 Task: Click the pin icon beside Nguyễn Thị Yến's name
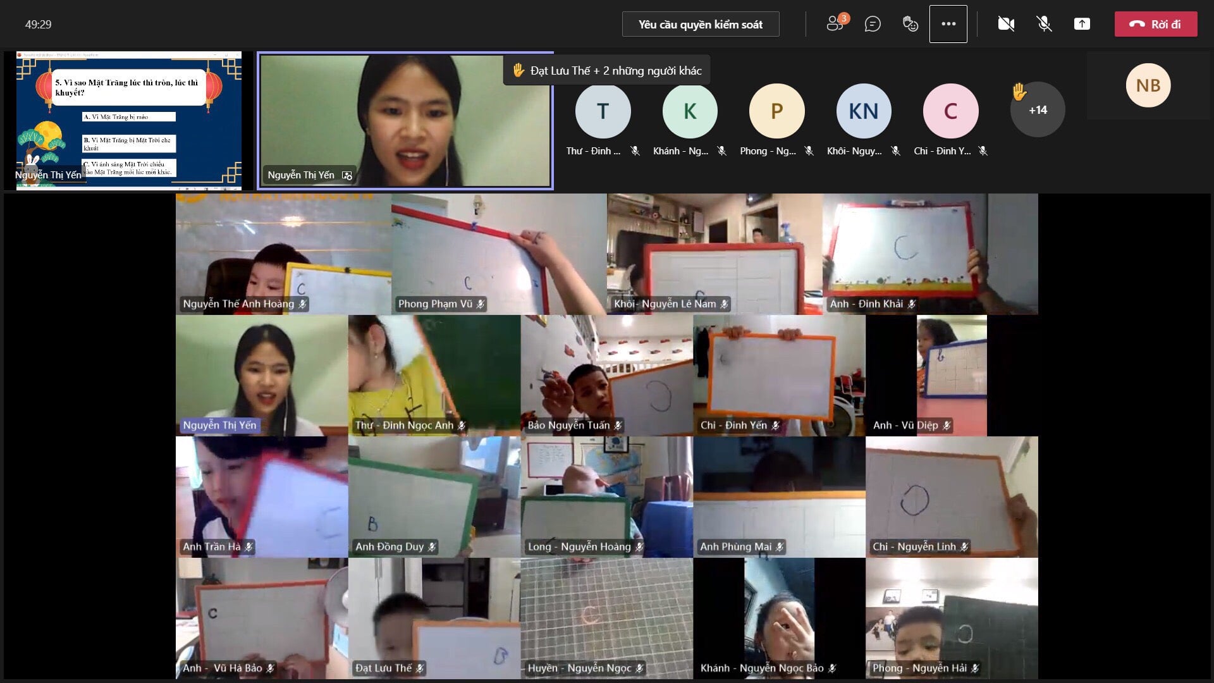coord(346,175)
